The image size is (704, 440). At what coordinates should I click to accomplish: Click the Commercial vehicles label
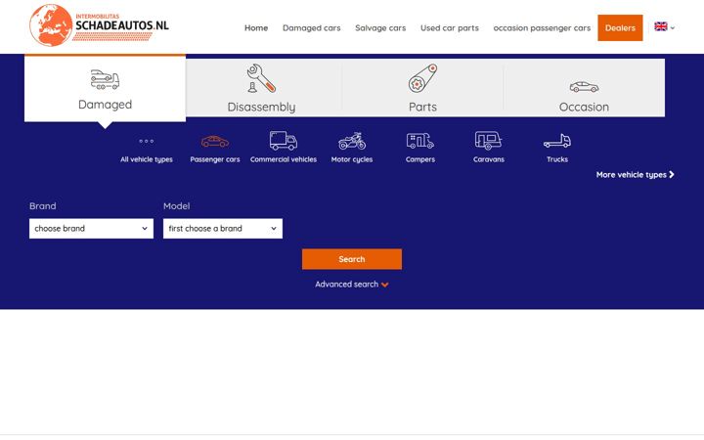click(284, 159)
